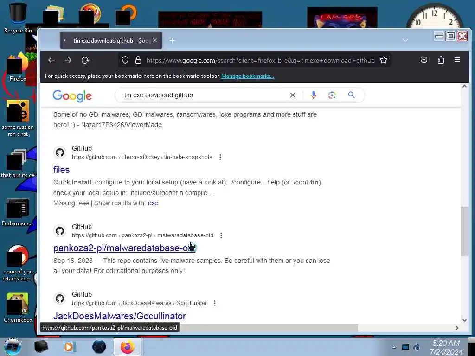
Task: Maximize the Firefox window
Action: coord(450,36)
